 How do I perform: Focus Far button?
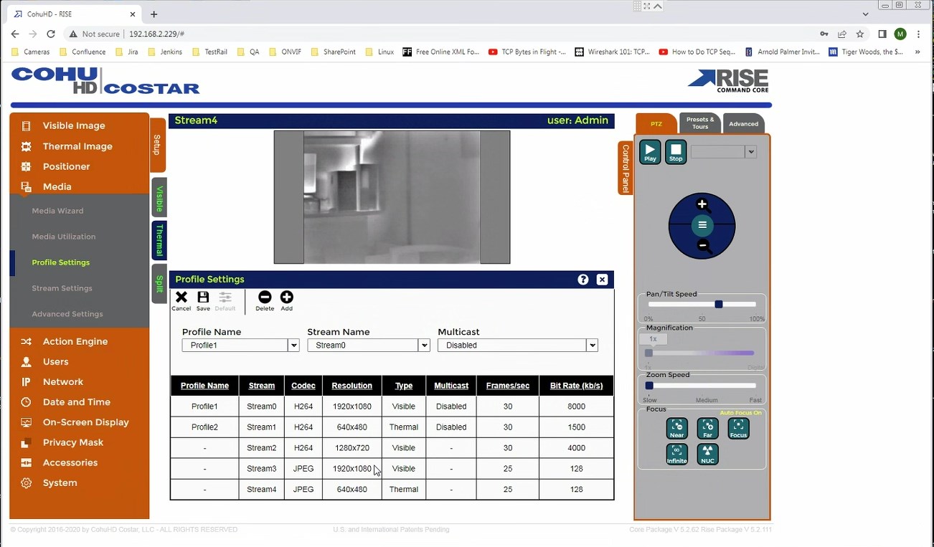click(x=707, y=429)
